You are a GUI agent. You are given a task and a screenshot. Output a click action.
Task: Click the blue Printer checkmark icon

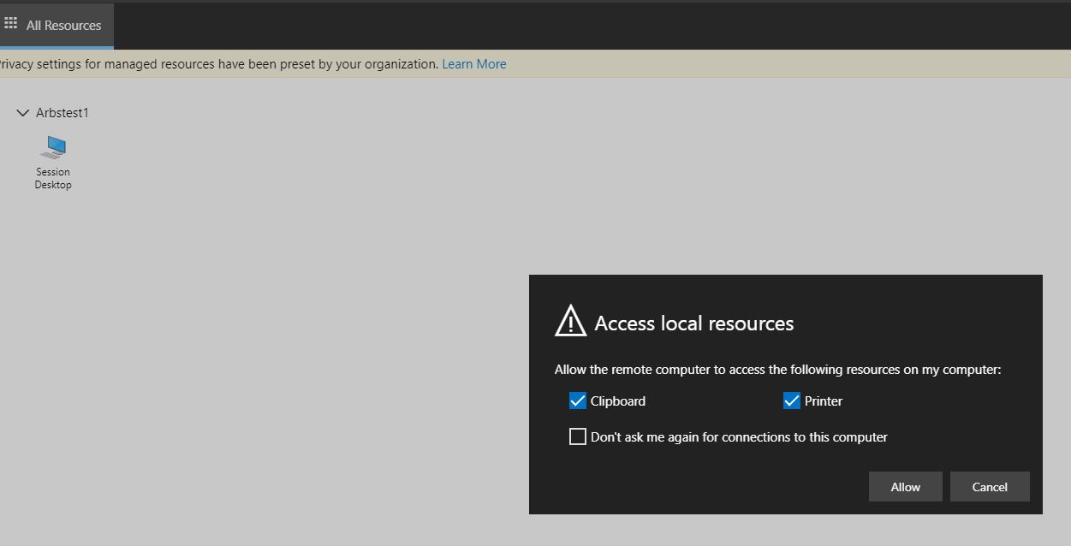791,401
